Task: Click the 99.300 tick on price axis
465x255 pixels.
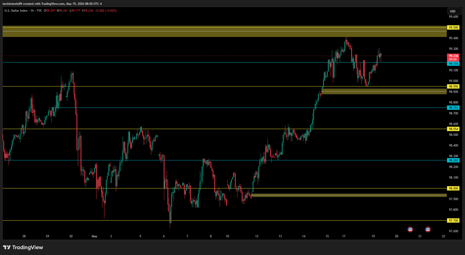Action: tap(453, 49)
